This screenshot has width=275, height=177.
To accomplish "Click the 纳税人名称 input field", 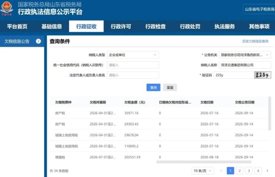I will pos(245,65).
